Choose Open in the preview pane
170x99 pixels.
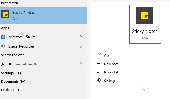click(x=108, y=55)
